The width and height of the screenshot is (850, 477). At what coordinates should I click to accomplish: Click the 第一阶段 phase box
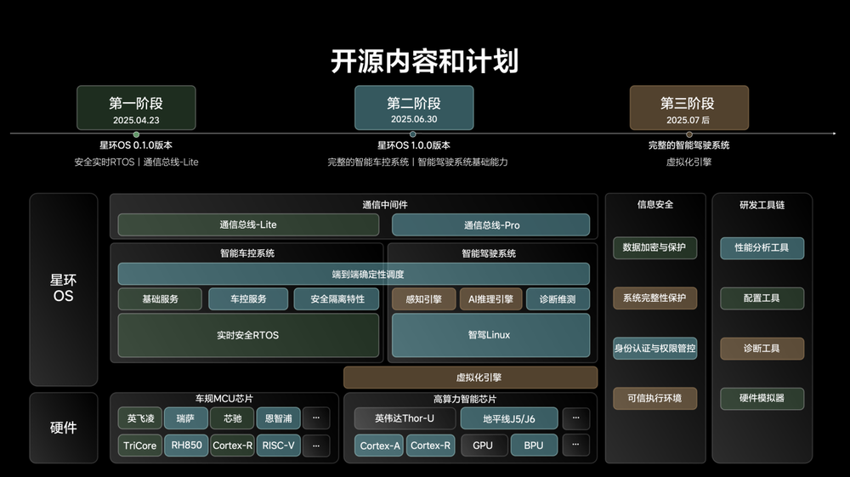coord(136,109)
